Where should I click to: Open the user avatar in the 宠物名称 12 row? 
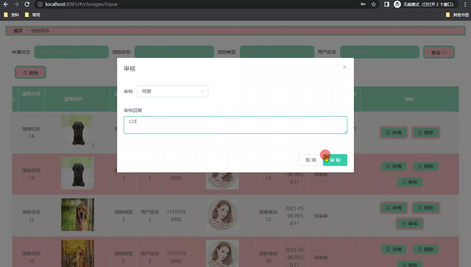222,215
